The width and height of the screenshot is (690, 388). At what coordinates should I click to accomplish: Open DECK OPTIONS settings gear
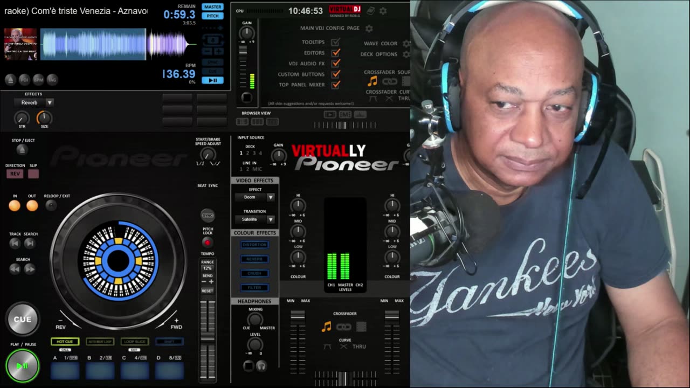click(406, 54)
